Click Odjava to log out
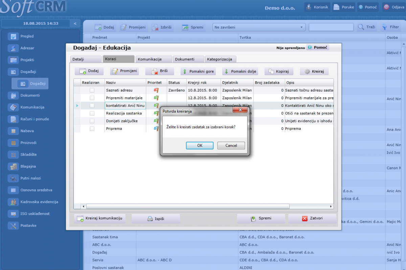Screen dimensions: 406x270 click(x=394, y=7)
